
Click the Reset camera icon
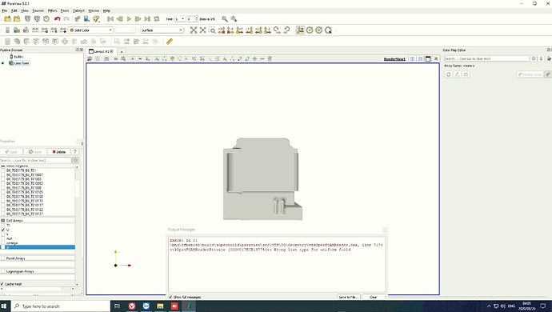coord(194,30)
